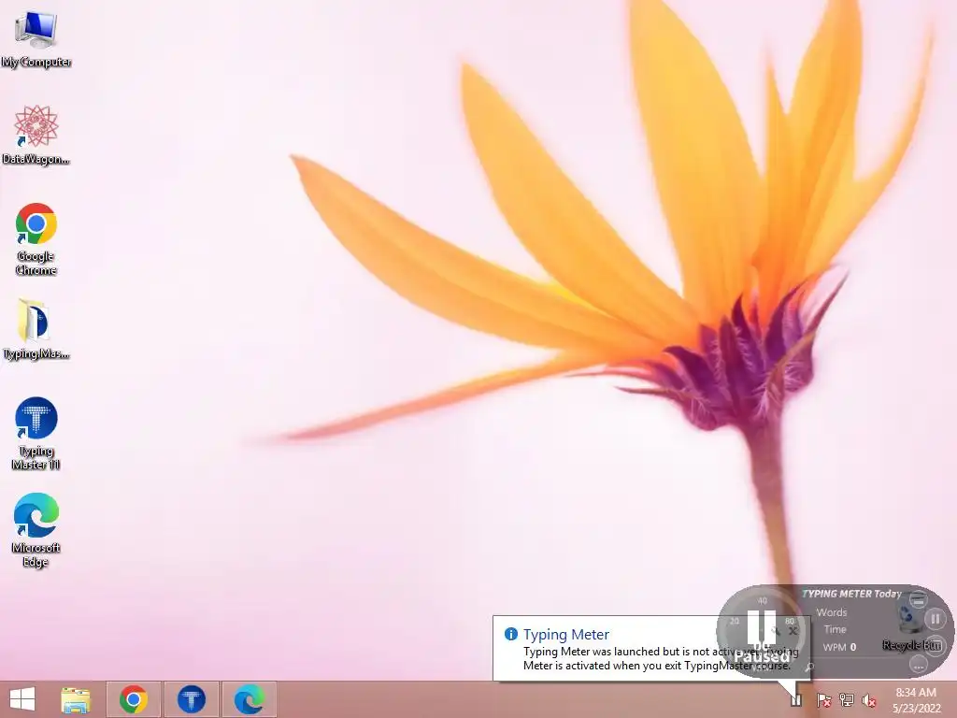The image size is (957, 718).
Task: Launch Typing Master 11 desktop shortcut
Action: pos(36,434)
